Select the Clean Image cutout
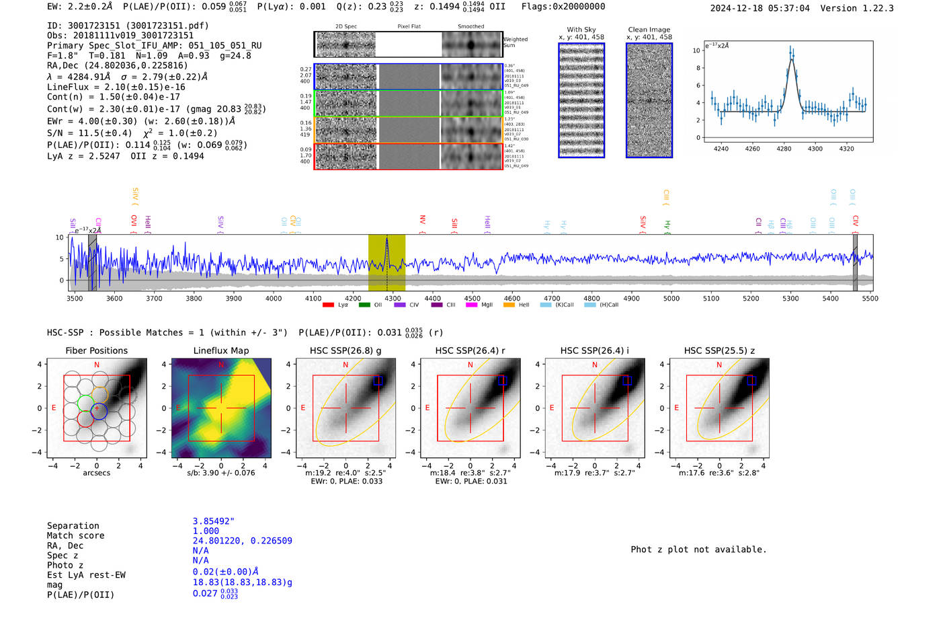The image size is (941, 641). click(x=649, y=100)
